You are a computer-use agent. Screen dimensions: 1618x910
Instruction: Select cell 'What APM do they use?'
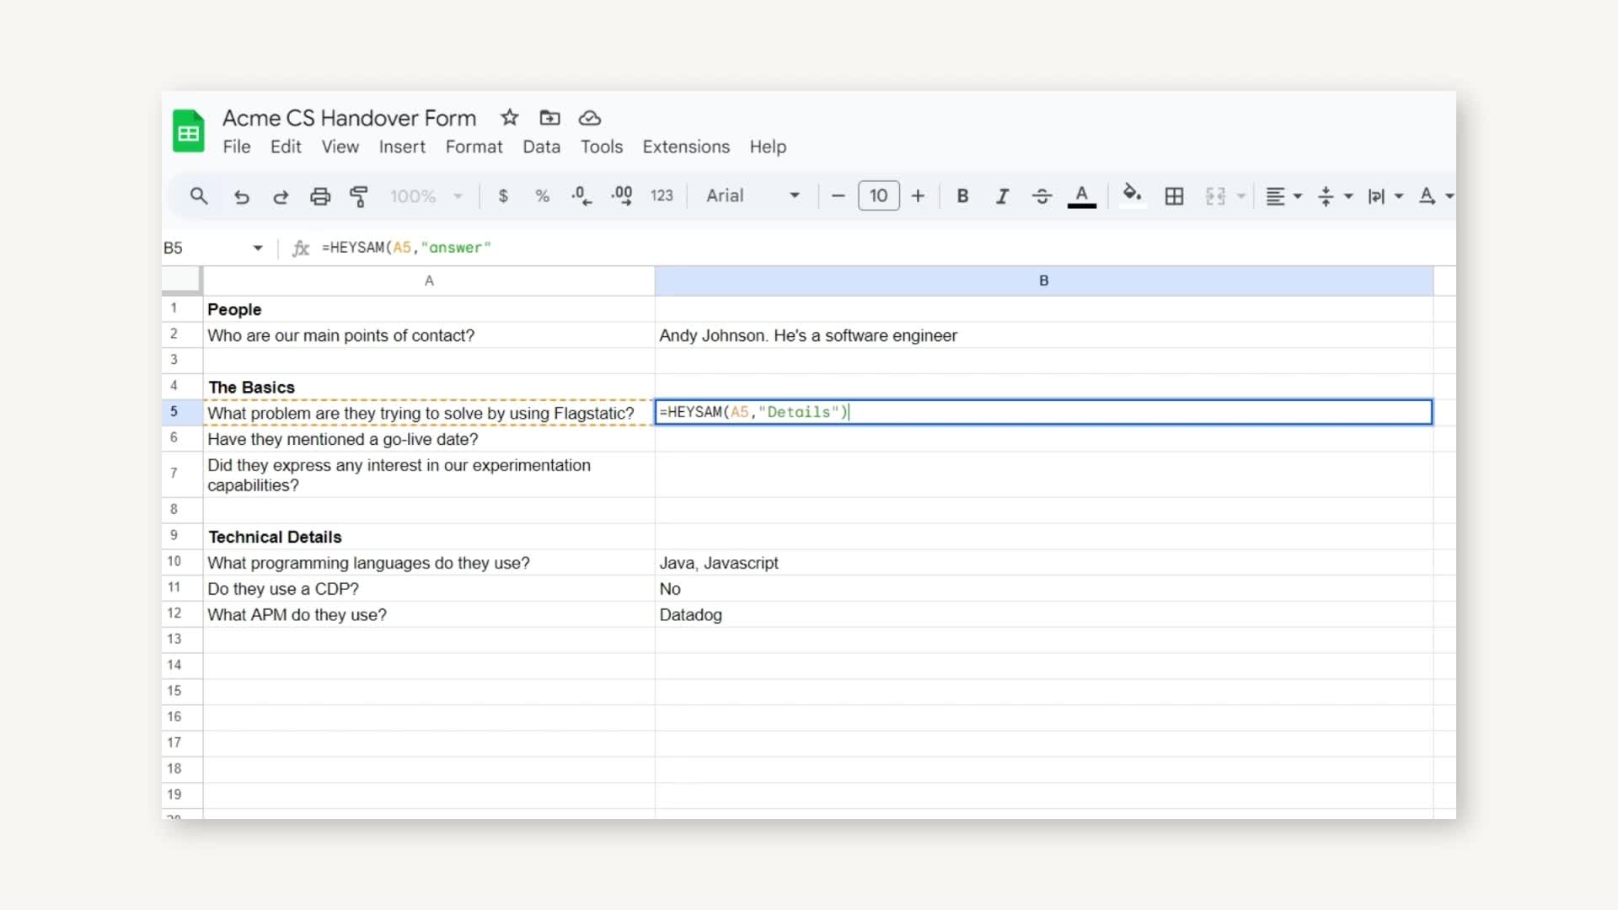429,615
